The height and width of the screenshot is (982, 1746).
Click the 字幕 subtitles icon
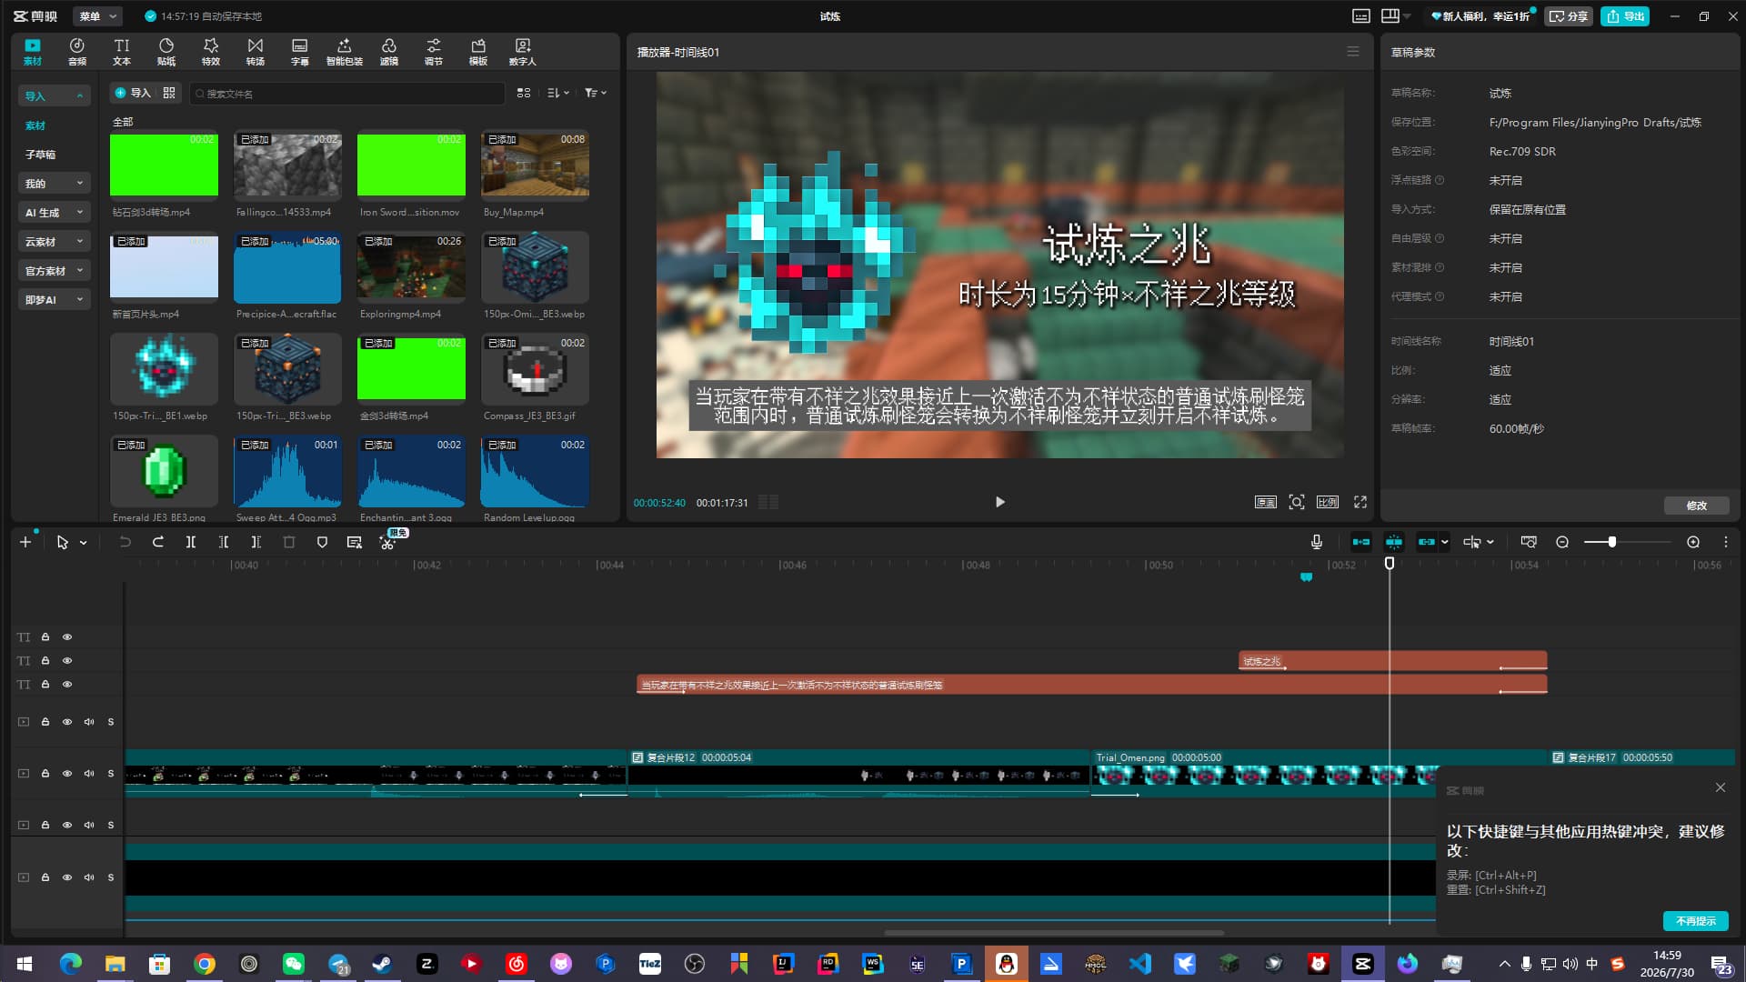[x=300, y=52]
